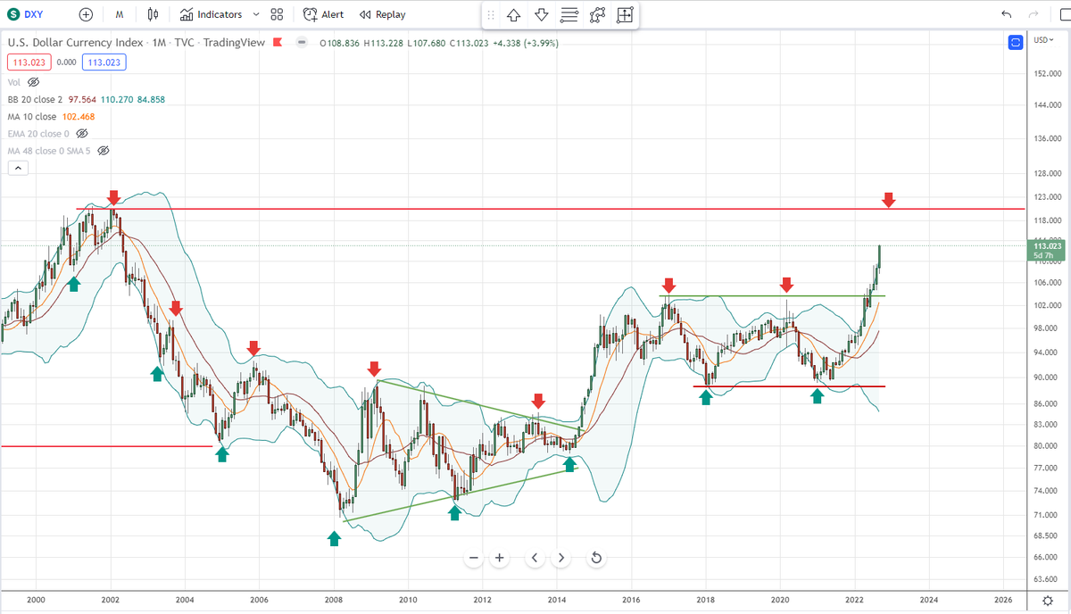This screenshot has height=614, width=1071.
Task: Select the path drawing tool in floating toolbar
Action: (597, 14)
